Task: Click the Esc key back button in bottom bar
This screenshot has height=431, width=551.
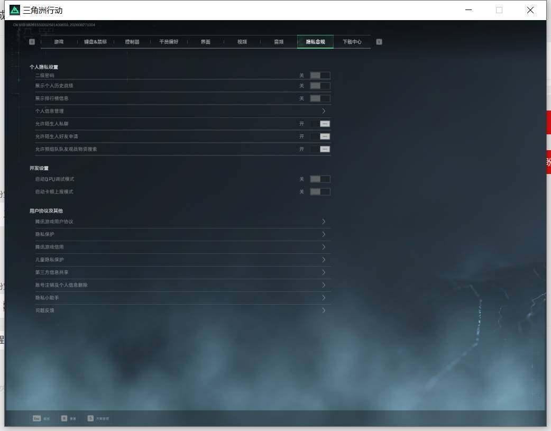Action: coord(41,418)
